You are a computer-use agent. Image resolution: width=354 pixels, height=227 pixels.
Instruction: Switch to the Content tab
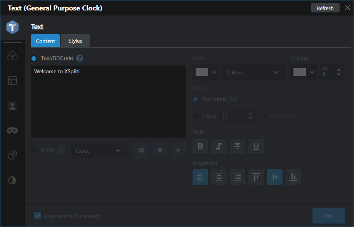pyautogui.click(x=45, y=41)
